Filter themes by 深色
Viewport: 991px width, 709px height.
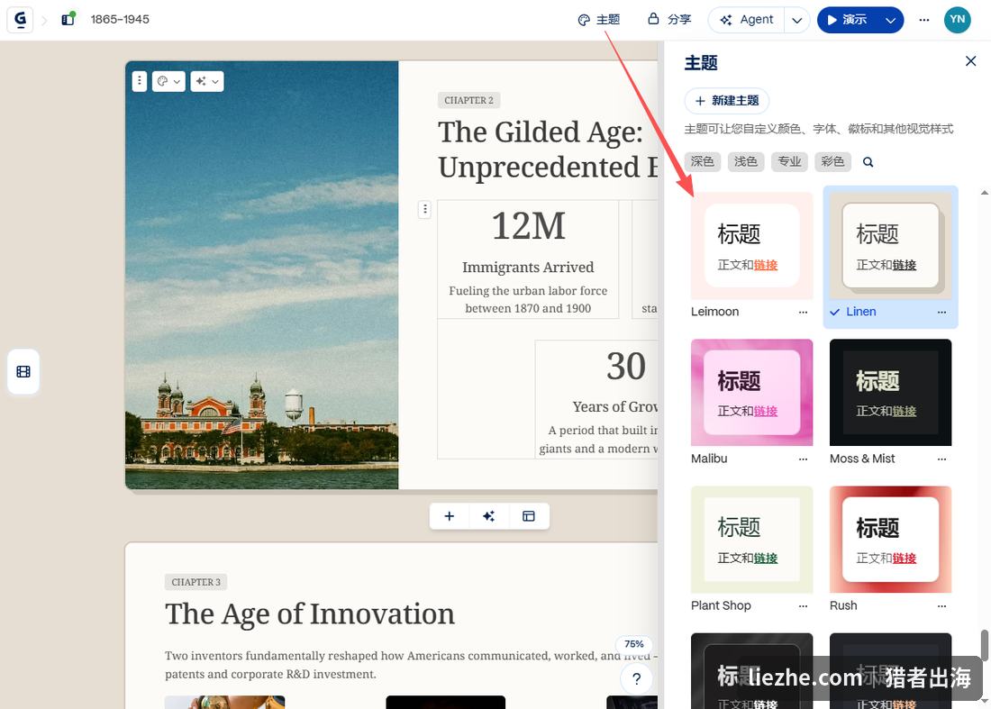click(702, 162)
